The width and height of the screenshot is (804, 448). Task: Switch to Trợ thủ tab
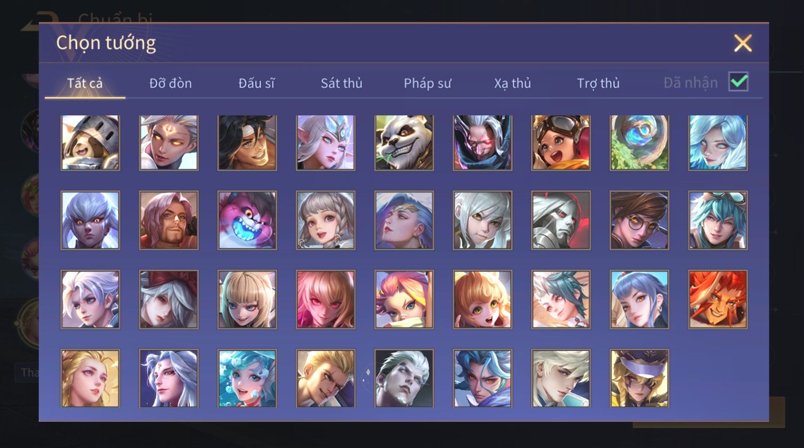598,83
